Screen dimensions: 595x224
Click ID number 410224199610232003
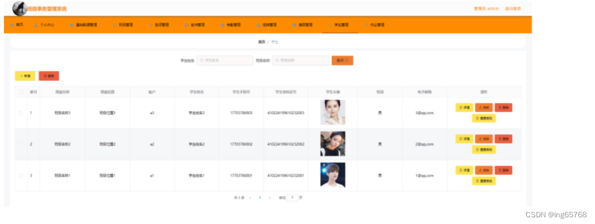pyautogui.click(x=286, y=113)
